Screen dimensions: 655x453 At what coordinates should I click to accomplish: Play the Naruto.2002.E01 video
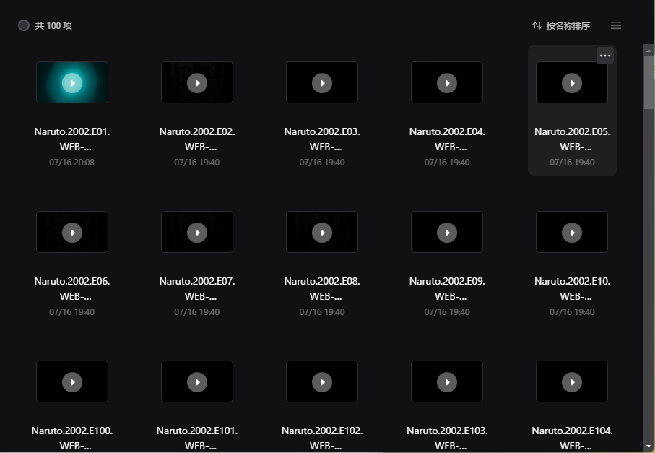(72, 83)
